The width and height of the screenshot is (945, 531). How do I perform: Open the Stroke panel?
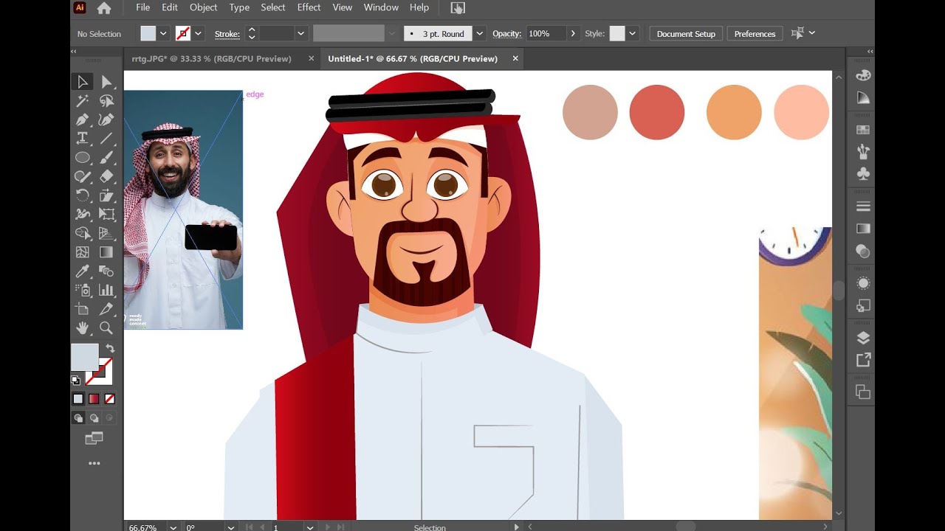click(x=863, y=206)
